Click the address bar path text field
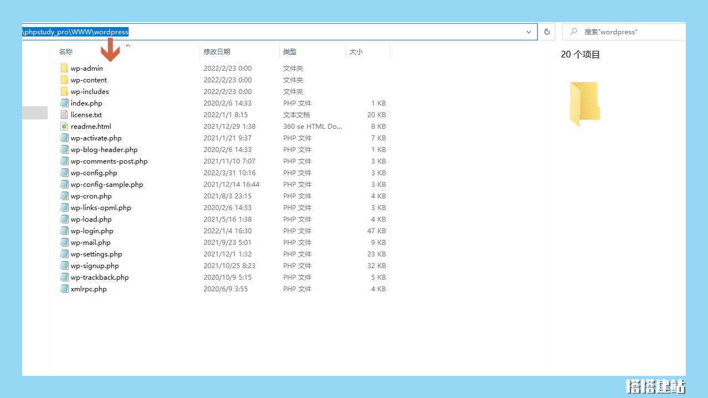The height and width of the screenshot is (398, 708). coord(279,32)
